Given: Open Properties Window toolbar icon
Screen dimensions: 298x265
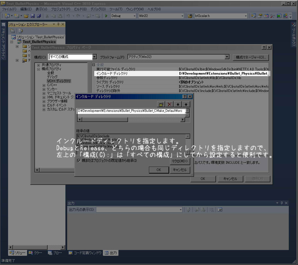Looking at the screenshot, I should pos(260,16).
